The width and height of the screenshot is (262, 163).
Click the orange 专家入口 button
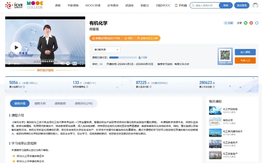pyautogui.click(x=245, y=61)
